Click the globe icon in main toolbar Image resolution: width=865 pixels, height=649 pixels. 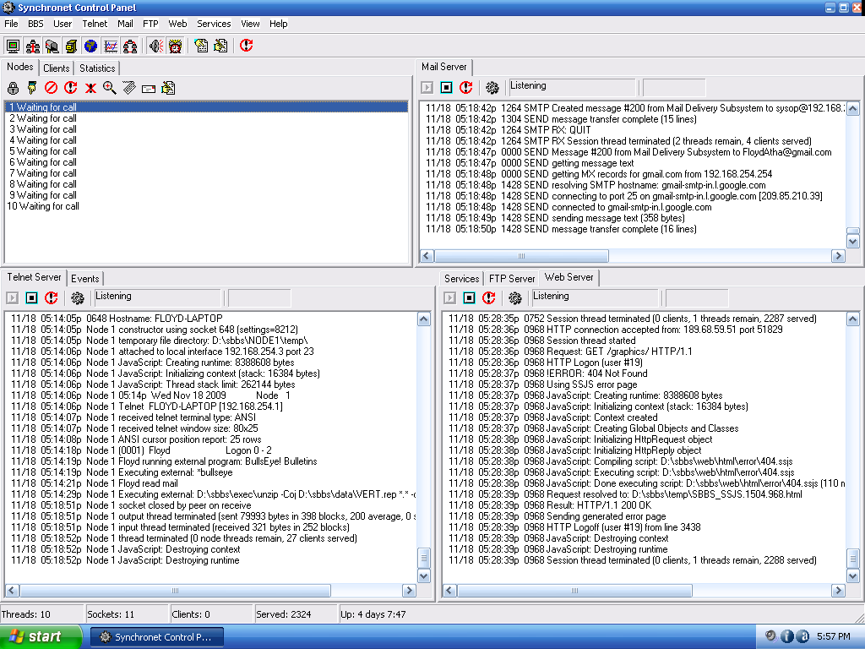[90, 46]
